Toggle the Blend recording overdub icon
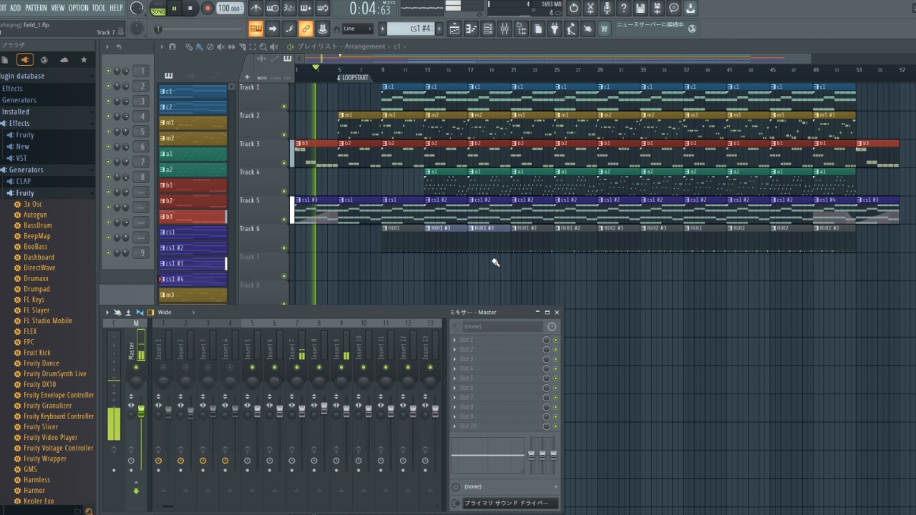 pos(306,9)
